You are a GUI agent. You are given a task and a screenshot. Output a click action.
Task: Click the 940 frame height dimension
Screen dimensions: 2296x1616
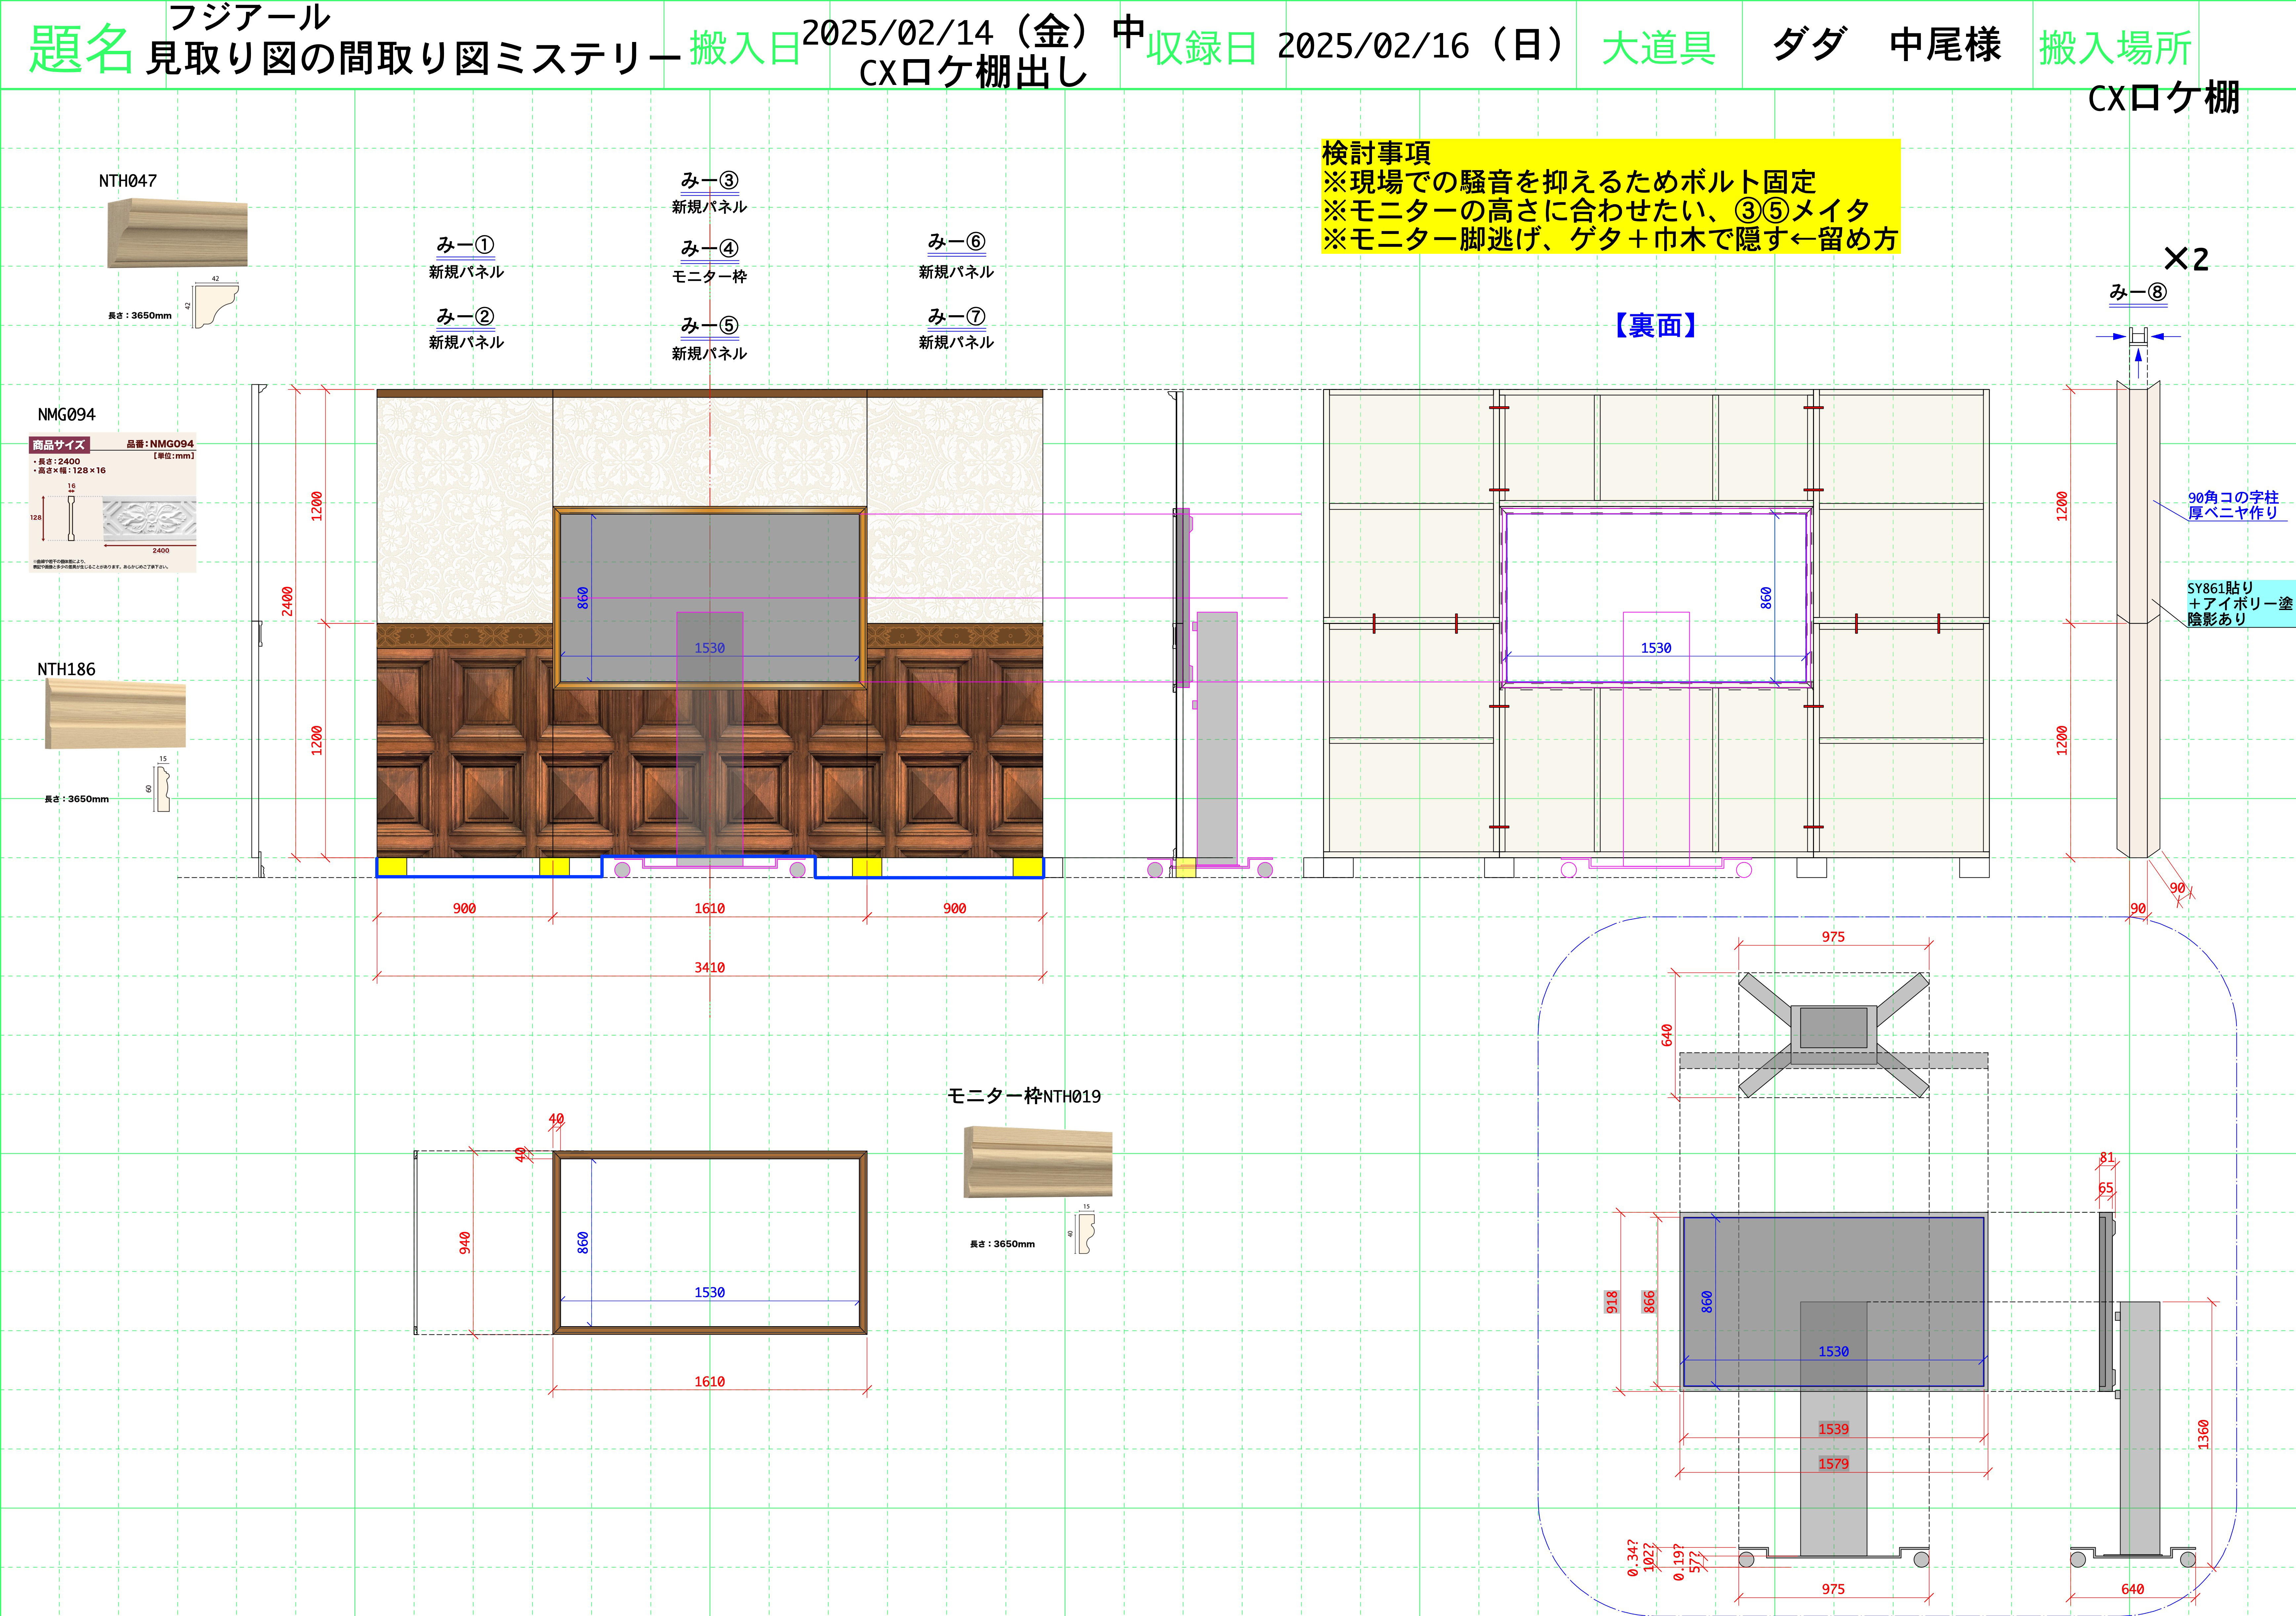pyautogui.click(x=465, y=1243)
